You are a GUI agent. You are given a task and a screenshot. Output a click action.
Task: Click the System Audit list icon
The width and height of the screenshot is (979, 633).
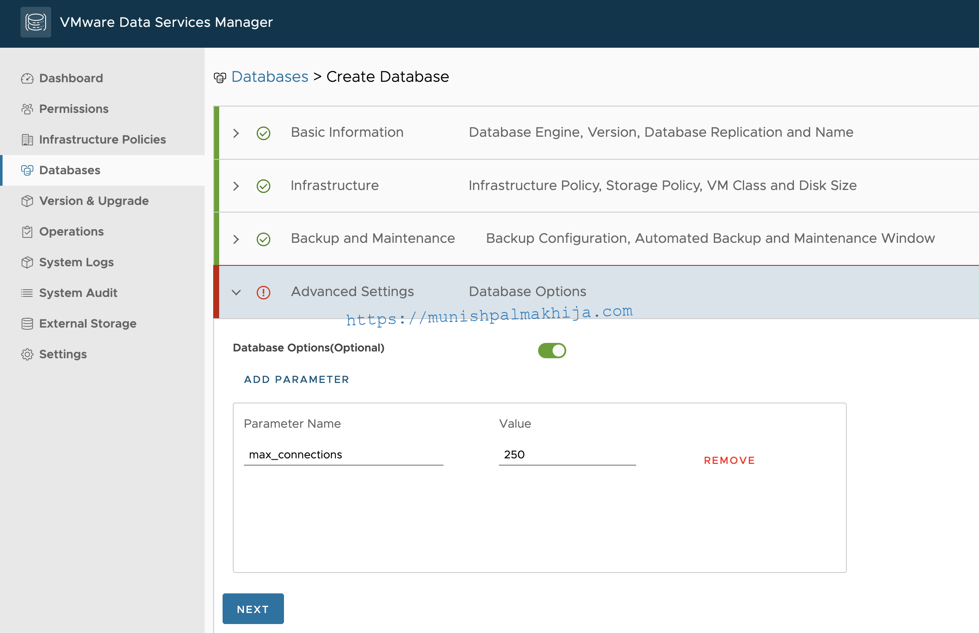pyautogui.click(x=27, y=293)
